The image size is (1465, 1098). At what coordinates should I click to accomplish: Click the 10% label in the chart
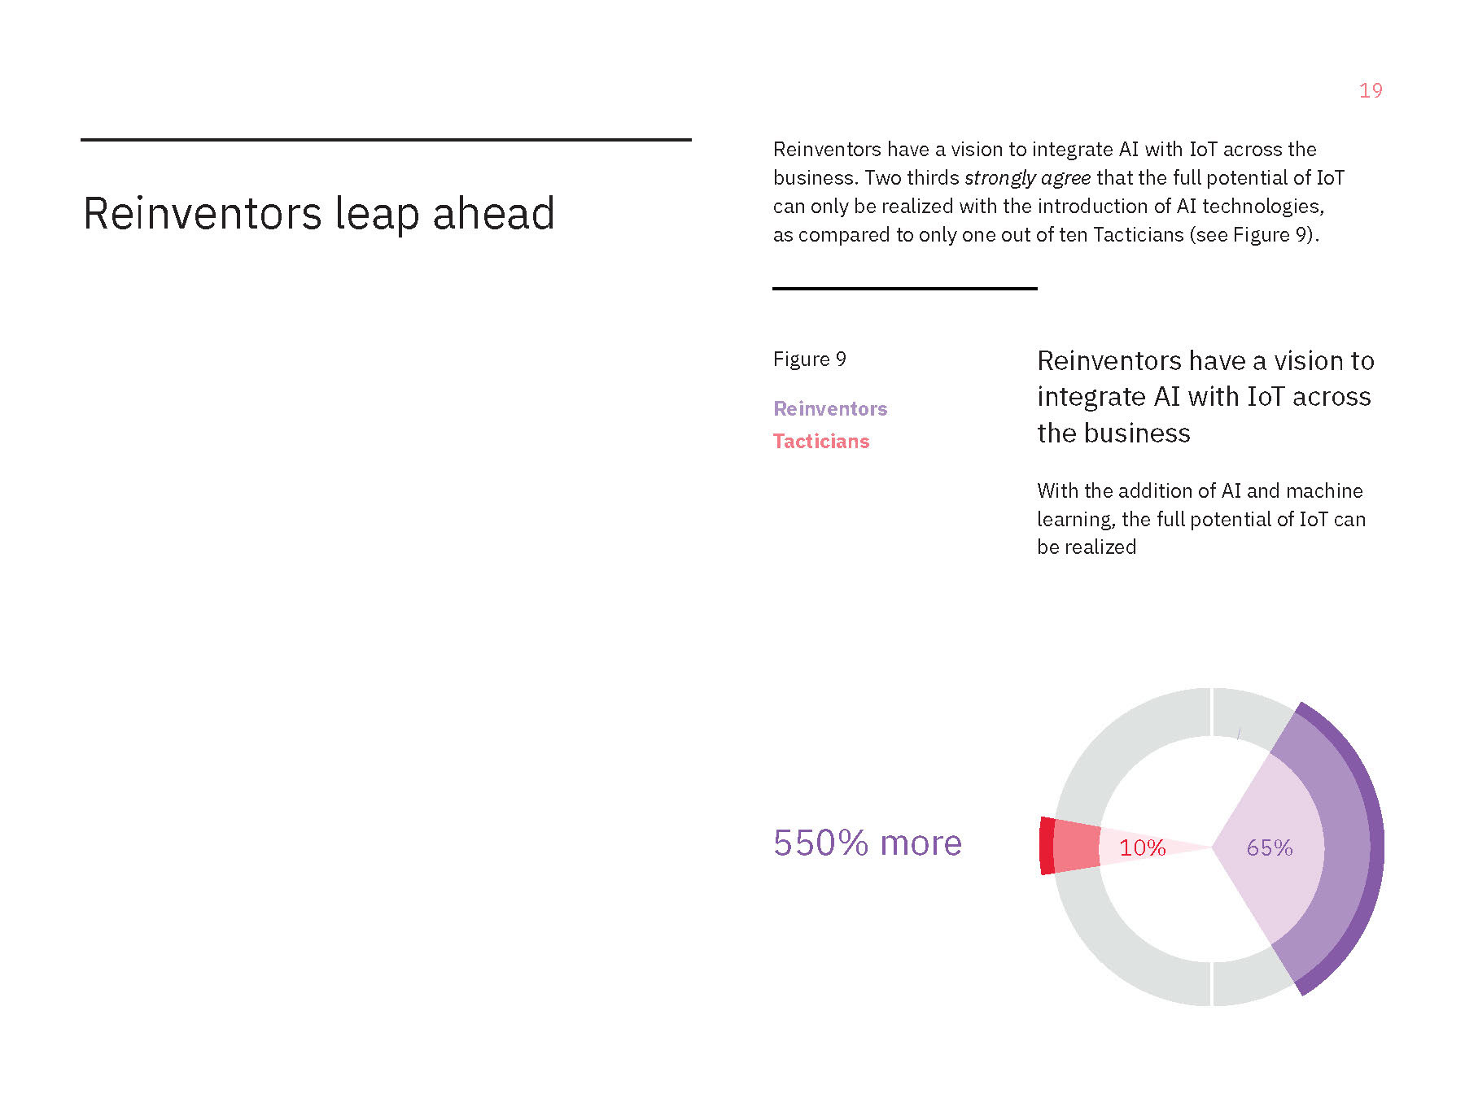[x=1143, y=847]
